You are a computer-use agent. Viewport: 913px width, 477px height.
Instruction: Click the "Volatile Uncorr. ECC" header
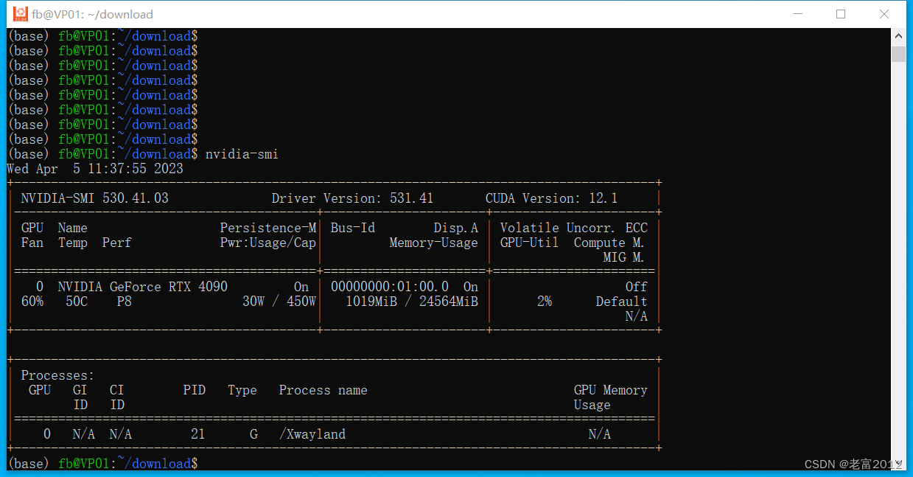click(x=573, y=228)
